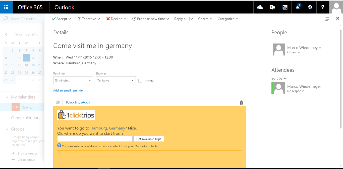Click Create group link
Image resolution: width=343 pixels, height=169 pixels.
click(x=27, y=160)
